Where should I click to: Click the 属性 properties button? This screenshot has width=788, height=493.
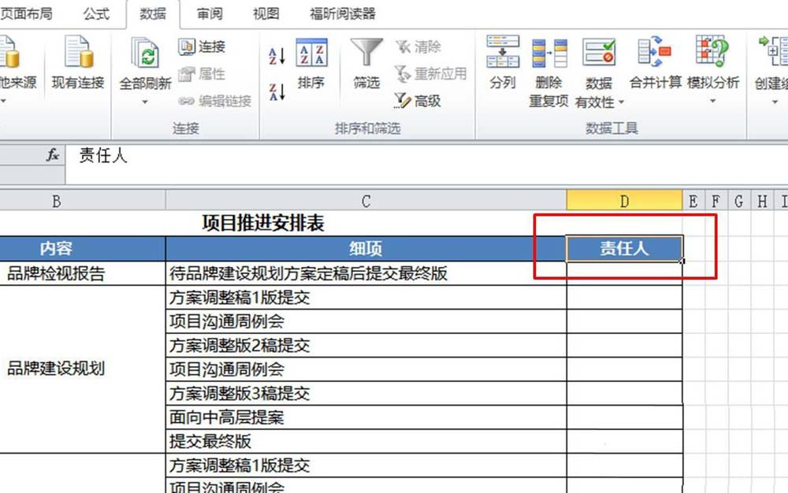click(x=202, y=74)
